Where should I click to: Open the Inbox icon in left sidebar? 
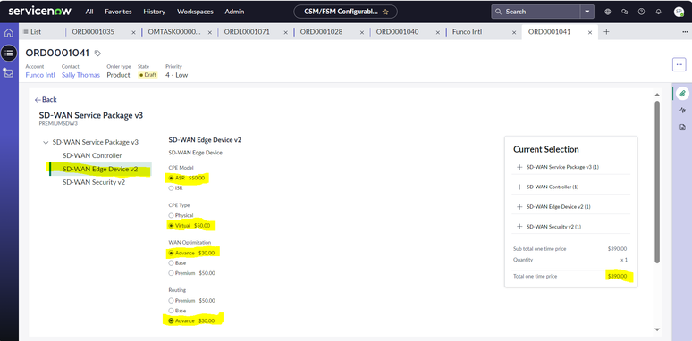pyautogui.click(x=9, y=72)
